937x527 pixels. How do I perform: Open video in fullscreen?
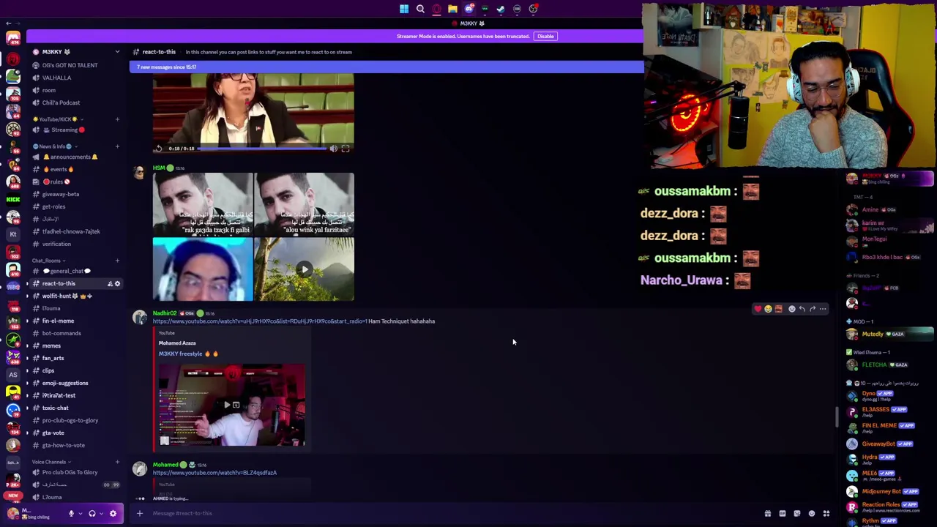pos(346,149)
